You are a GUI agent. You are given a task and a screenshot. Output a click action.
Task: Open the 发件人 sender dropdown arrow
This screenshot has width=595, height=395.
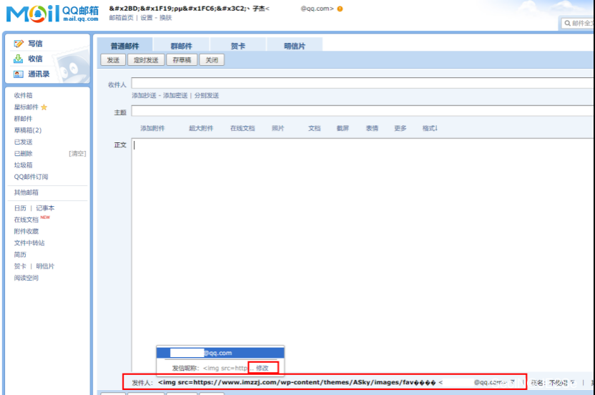tap(512, 382)
